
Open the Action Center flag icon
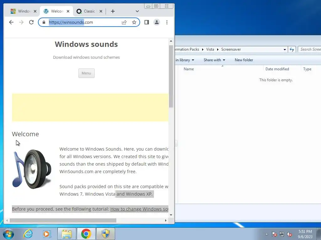(x=274, y=234)
